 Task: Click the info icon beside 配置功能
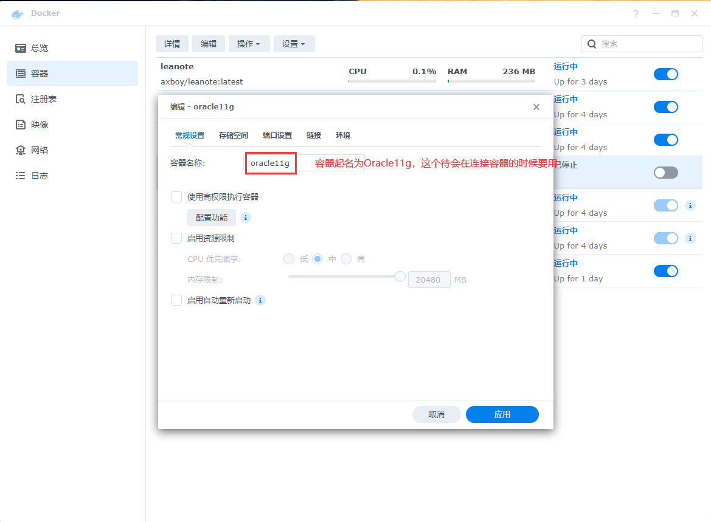pos(246,218)
